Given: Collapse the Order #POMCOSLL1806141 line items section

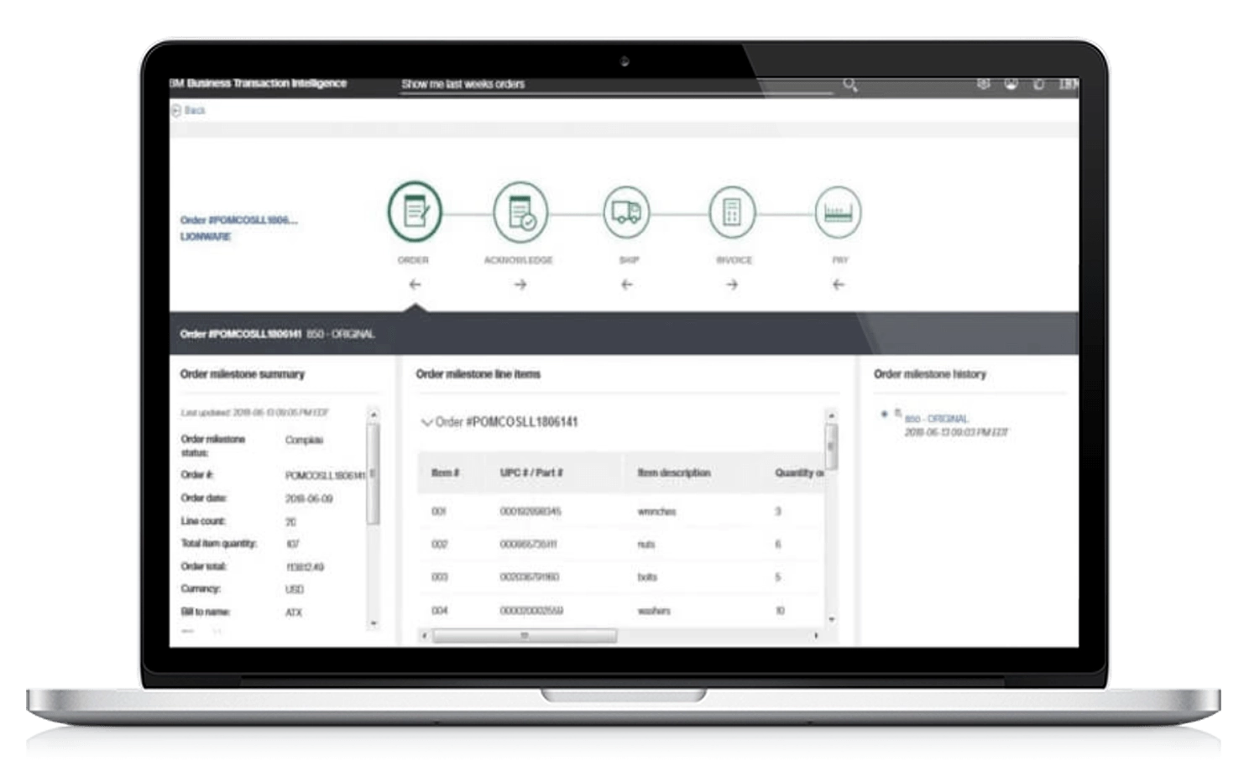Looking at the screenshot, I should click(426, 423).
